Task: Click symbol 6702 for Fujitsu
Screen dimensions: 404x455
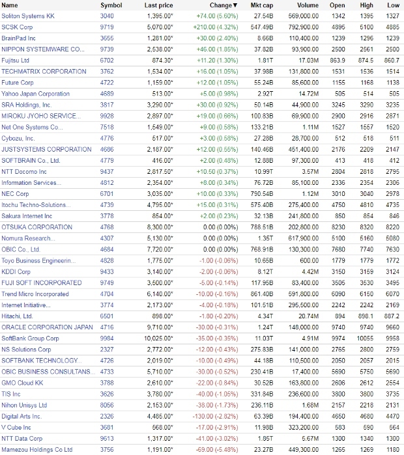Action: pos(107,61)
